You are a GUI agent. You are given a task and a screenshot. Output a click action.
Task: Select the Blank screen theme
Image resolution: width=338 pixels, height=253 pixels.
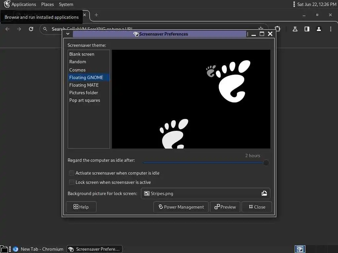tap(88, 54)
